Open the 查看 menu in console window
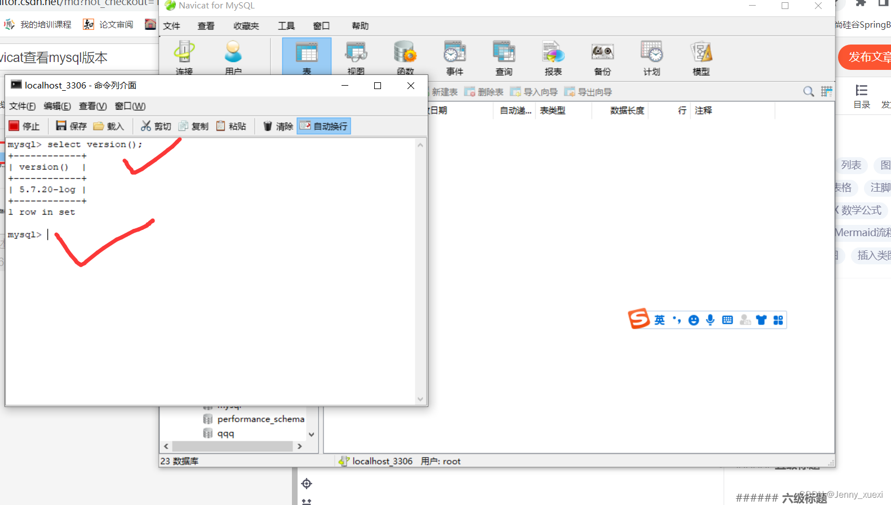This screenshot has height=505, width=891. 93,106
